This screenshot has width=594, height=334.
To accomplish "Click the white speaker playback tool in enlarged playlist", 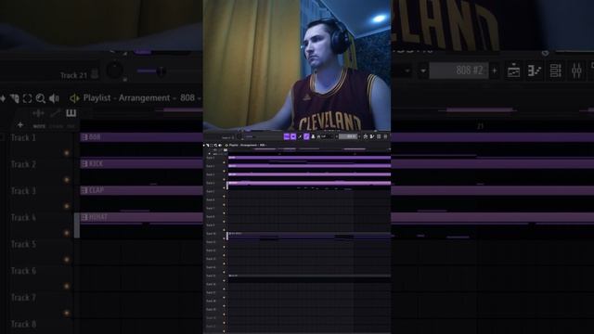I will 54,98.
